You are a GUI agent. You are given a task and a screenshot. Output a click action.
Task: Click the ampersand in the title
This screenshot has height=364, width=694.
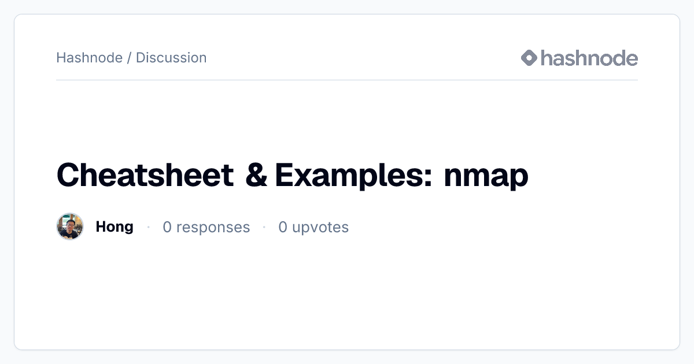click(x=256, y=176)
